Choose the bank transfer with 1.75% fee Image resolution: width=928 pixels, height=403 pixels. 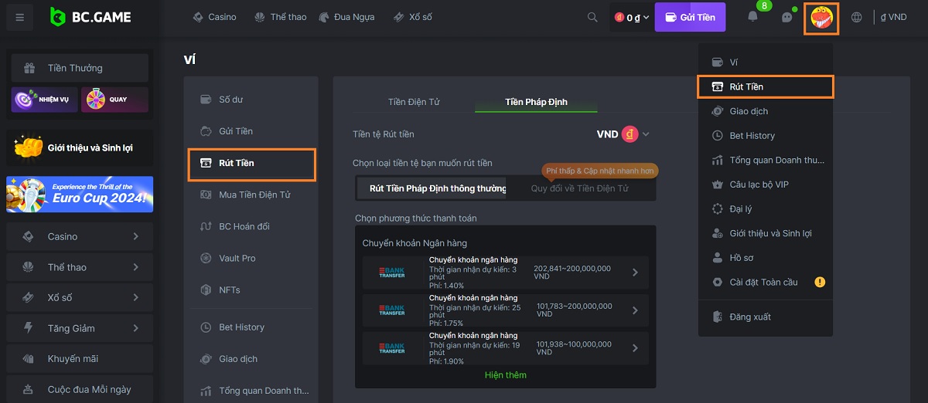(x=506, y=310)
